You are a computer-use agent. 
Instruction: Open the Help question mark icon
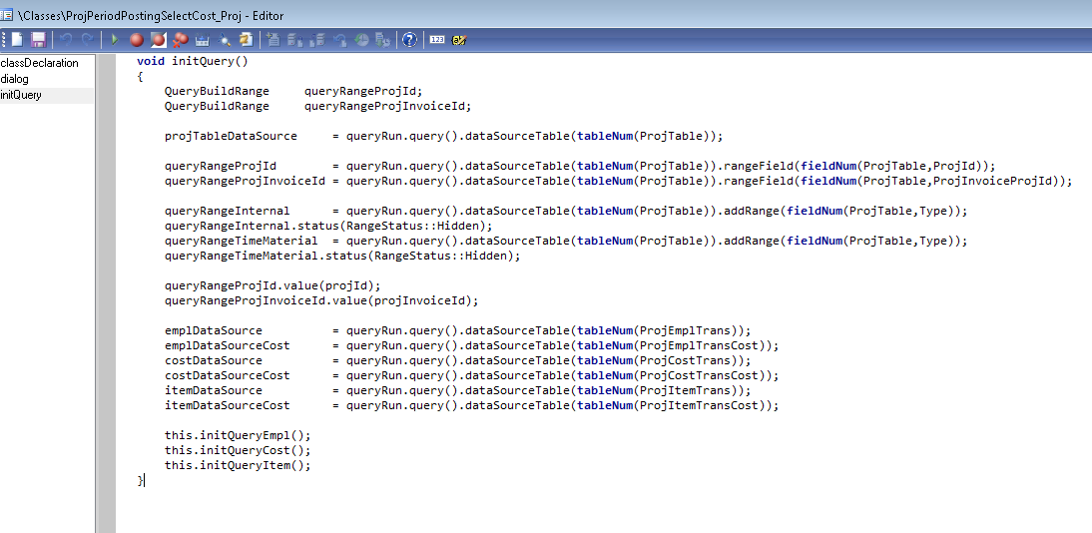click(x=408, y=40)
